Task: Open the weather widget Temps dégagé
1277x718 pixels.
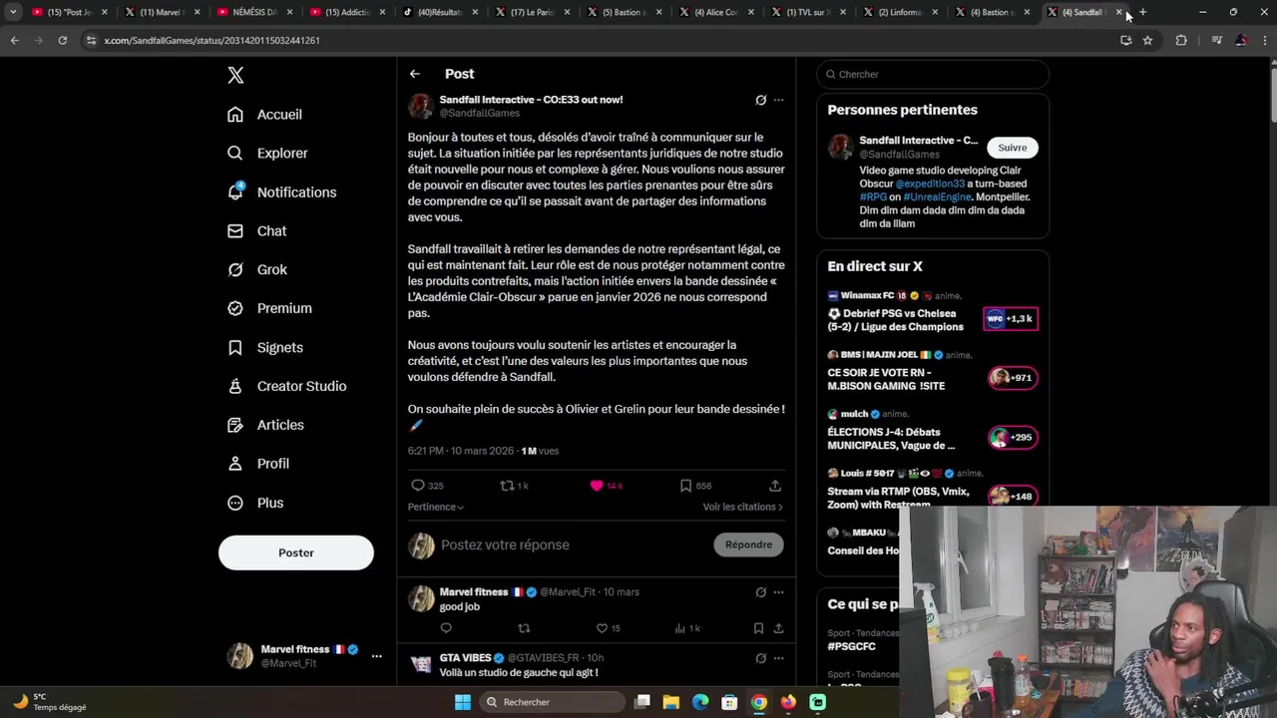Action: pyautogui.click(x=50, y=702)
